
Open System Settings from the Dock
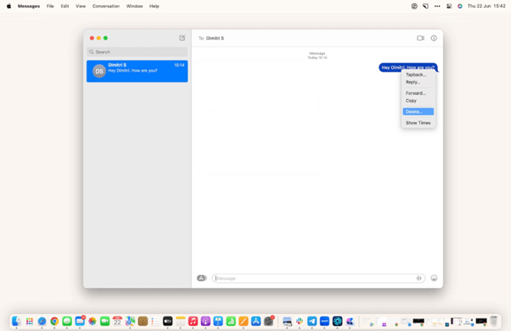tap(268, 321)
